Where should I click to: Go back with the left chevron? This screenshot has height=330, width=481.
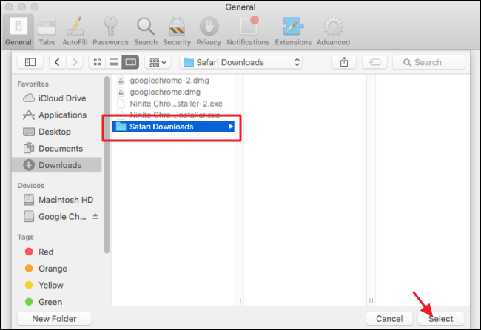point(58,62)
